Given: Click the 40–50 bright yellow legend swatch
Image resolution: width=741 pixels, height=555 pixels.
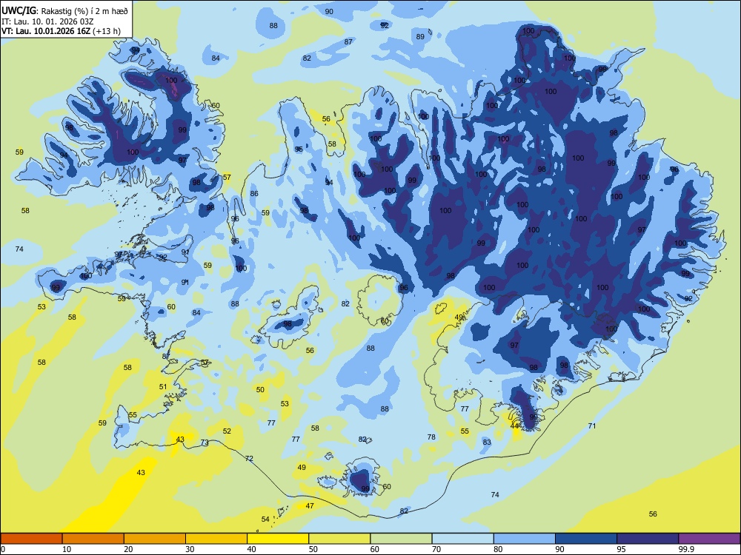Looking at the screenshot, I should pos(278,539).
